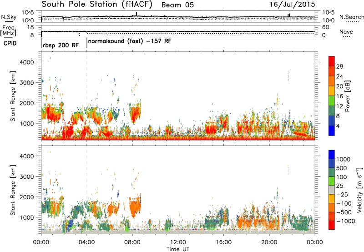Select the "16" power color bar label
Screen dimensions: 364x252
tap(339, 96)
